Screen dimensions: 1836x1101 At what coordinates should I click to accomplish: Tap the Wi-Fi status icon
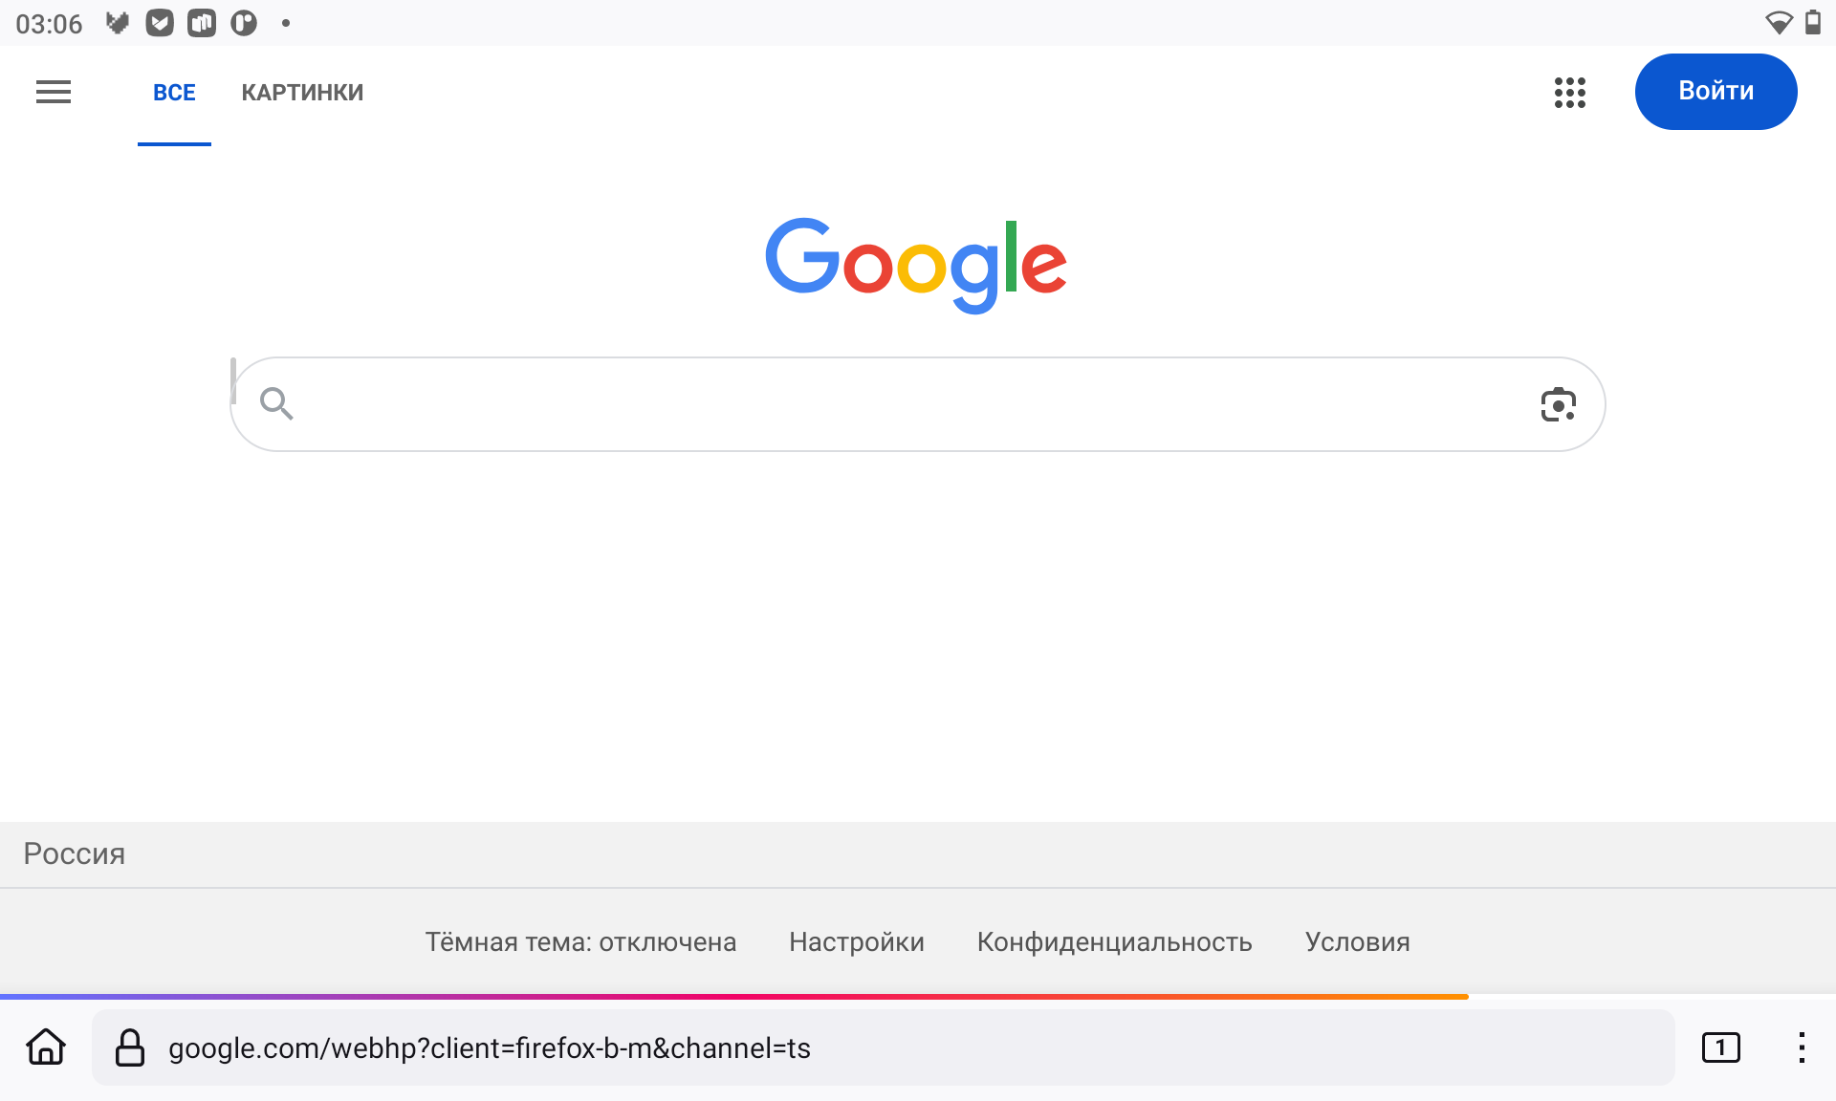pos(1778,23)
